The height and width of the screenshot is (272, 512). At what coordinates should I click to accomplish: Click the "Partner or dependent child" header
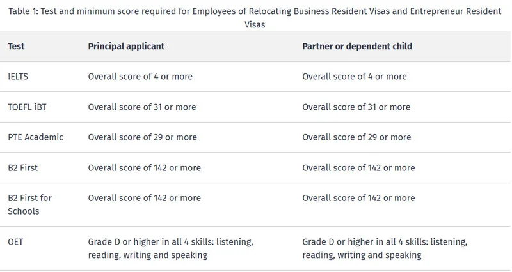tap(356, 47)
